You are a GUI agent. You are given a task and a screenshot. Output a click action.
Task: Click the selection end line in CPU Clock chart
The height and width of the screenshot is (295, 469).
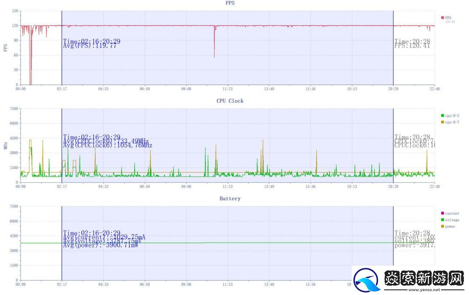pos(393,155)
